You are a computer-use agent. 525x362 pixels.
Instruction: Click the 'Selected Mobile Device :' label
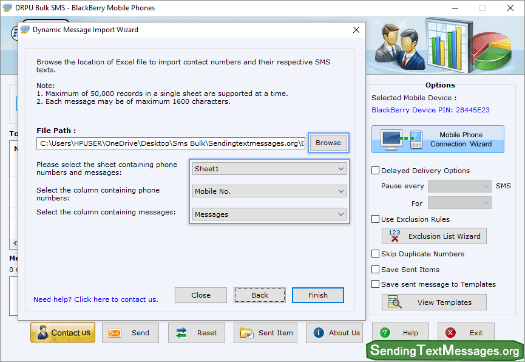click(414, 98)
